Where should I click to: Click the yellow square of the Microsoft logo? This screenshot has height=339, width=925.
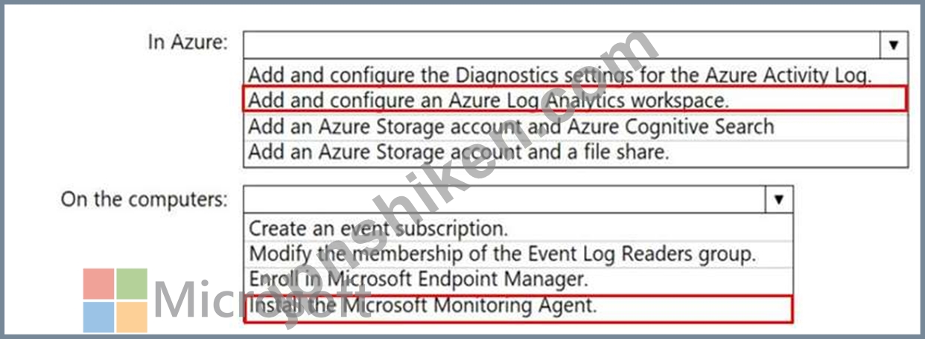pos(132,317)
